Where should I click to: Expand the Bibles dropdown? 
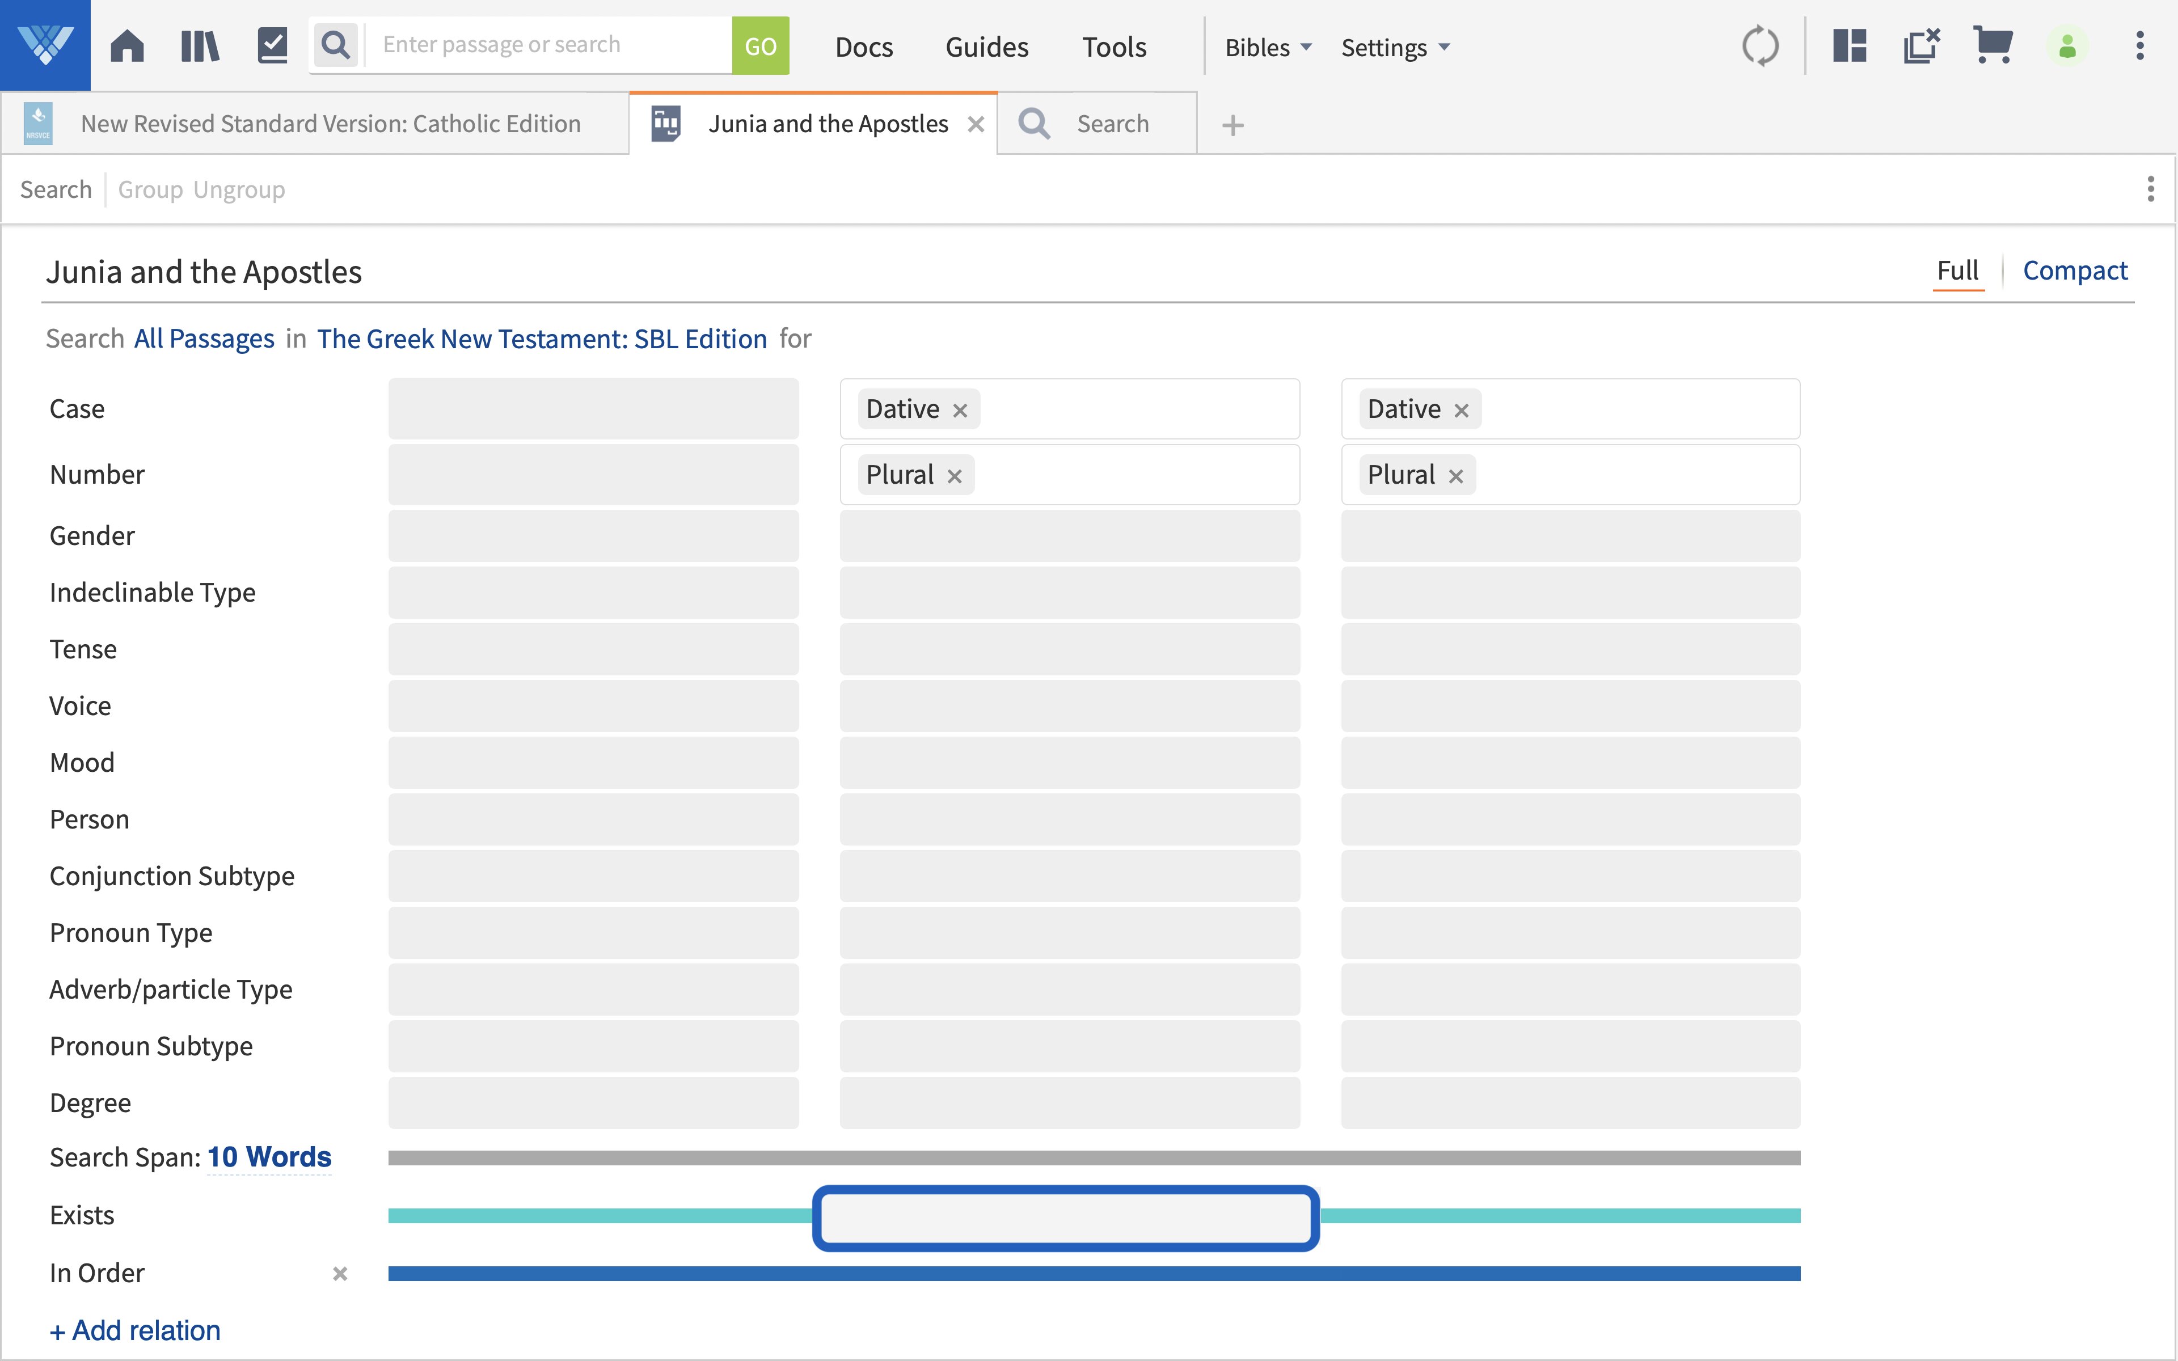[x=1268, y=47]
